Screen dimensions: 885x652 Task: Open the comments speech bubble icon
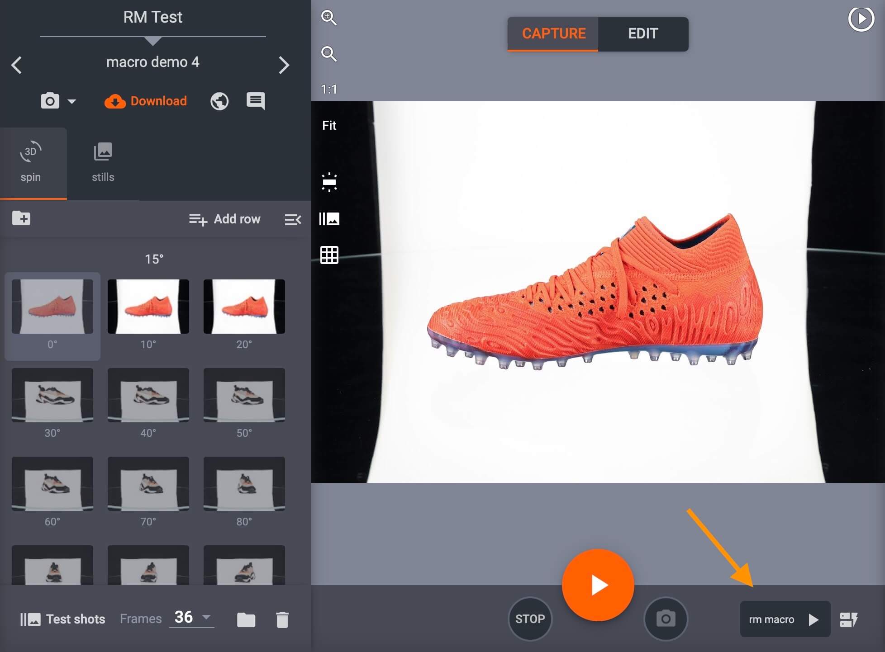point(256,101)
